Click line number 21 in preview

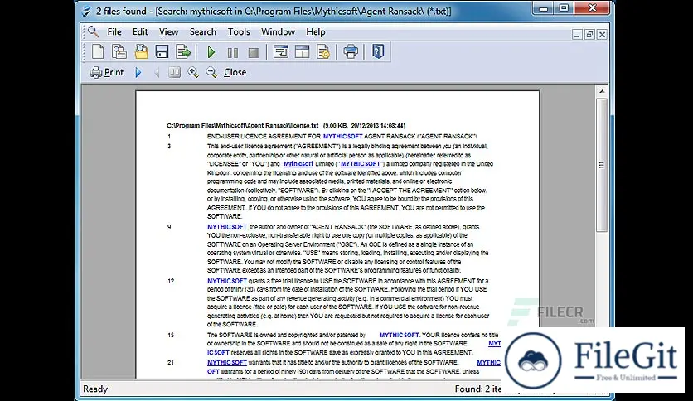click(x=171, y=363)
